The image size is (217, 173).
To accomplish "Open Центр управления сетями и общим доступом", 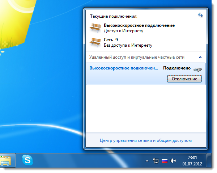I will point(146,140).
